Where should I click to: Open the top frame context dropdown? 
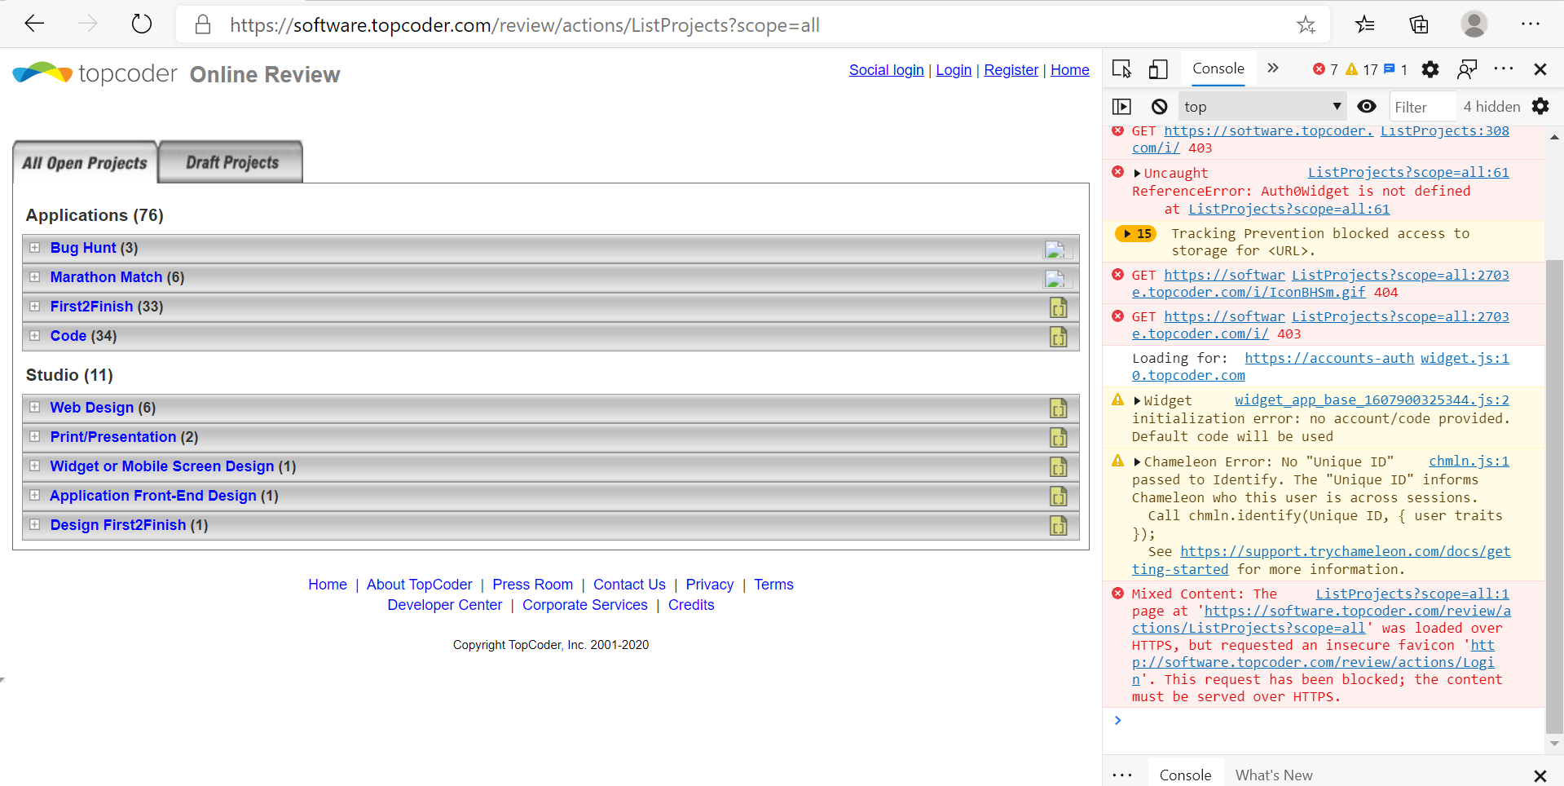click(1262, 106)
